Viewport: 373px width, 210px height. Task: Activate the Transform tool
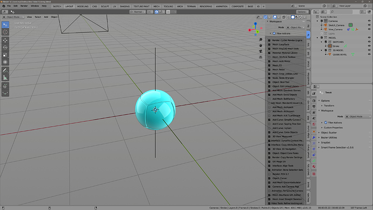[x=5, y=62]
